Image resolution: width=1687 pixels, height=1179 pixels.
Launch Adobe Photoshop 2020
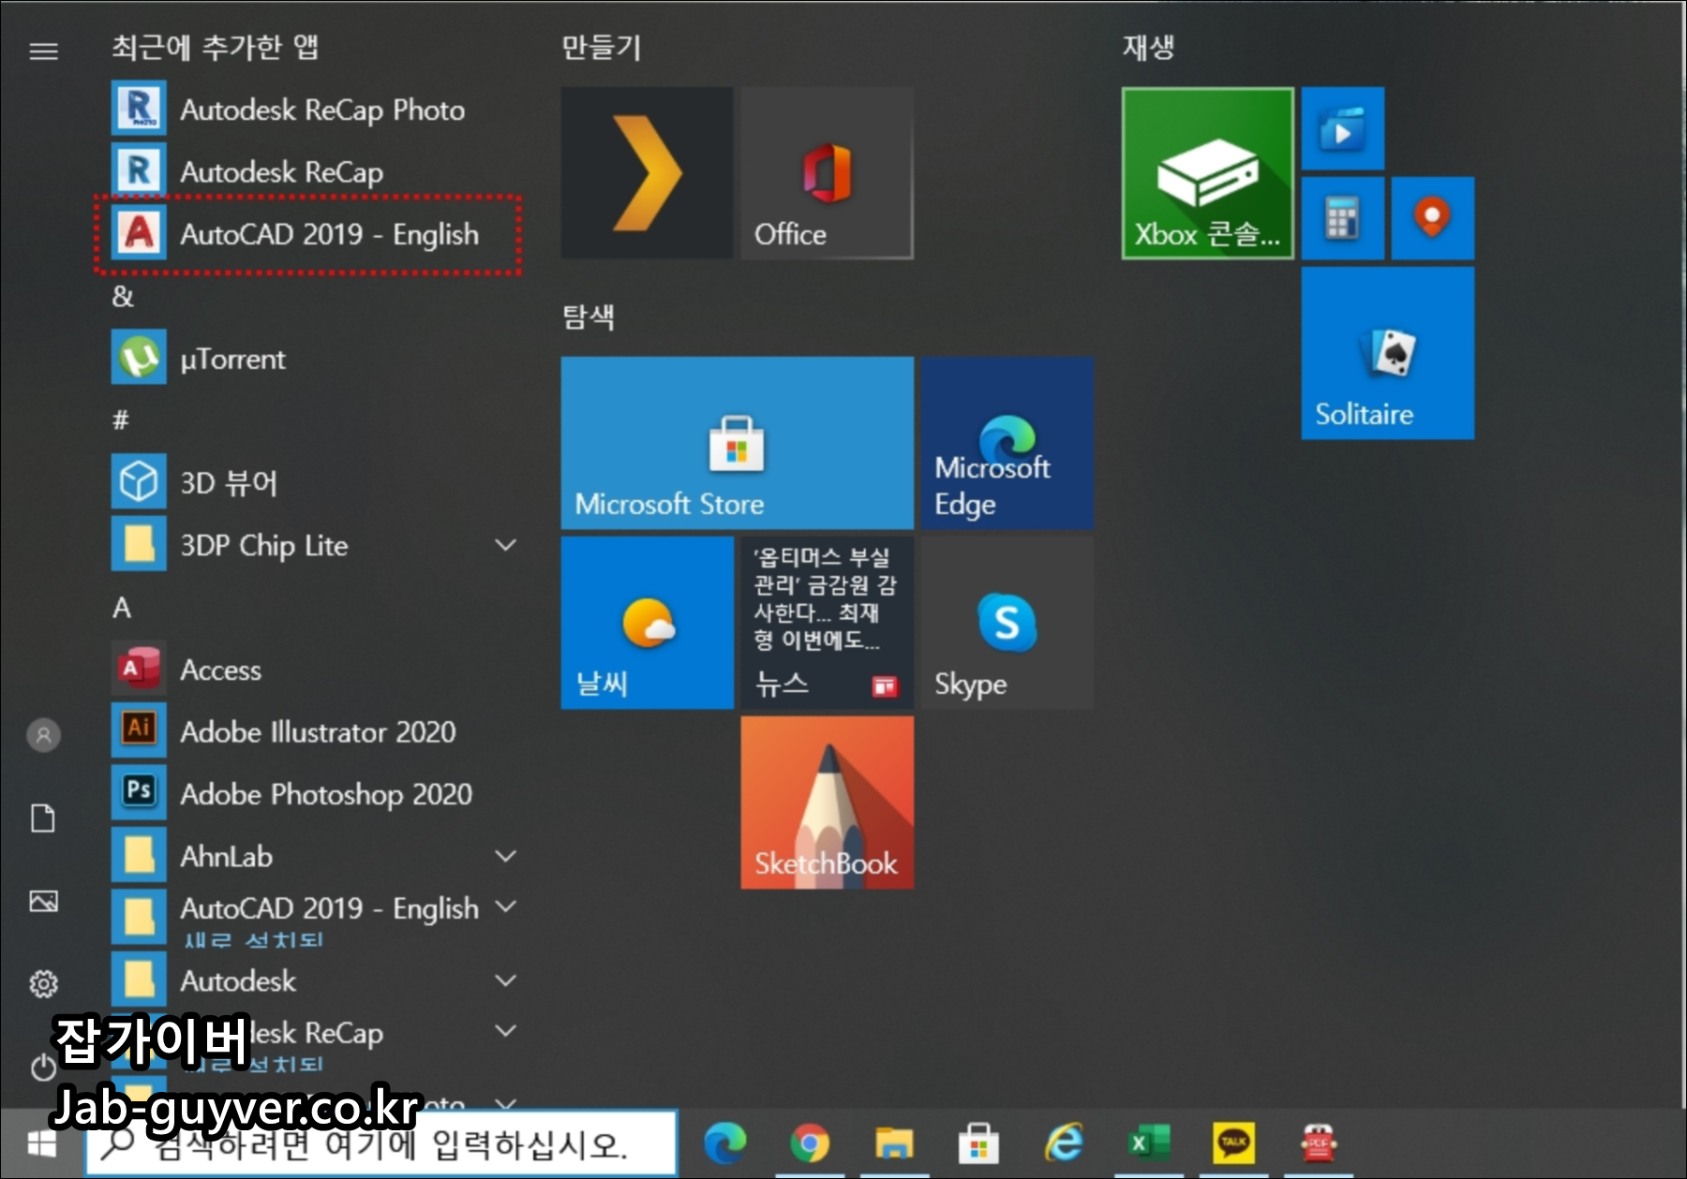tap(314, 793)
